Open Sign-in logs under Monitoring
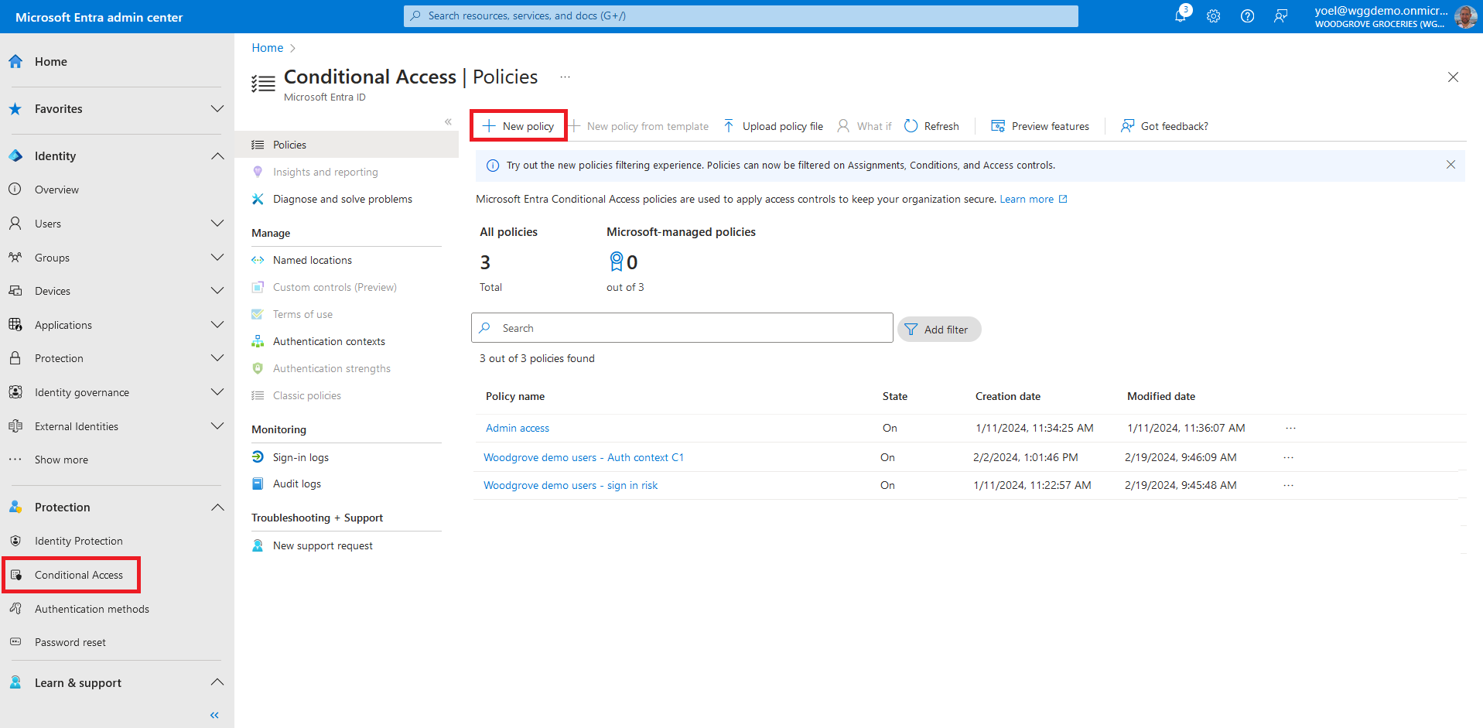Image resolution: width=1483 pixels, height=728 pixels. pos(300,457)
